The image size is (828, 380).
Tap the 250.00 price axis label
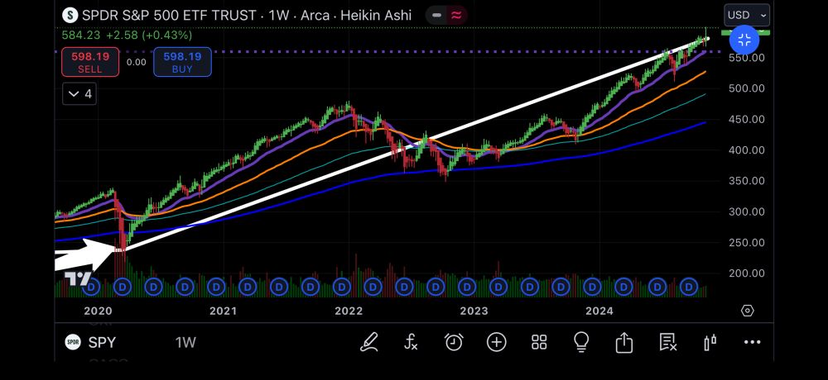[x=746, y=242]
